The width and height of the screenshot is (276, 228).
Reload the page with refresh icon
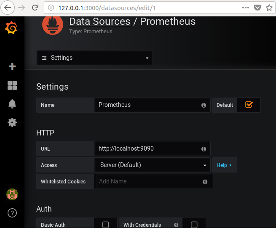click(x=35, y=8)
